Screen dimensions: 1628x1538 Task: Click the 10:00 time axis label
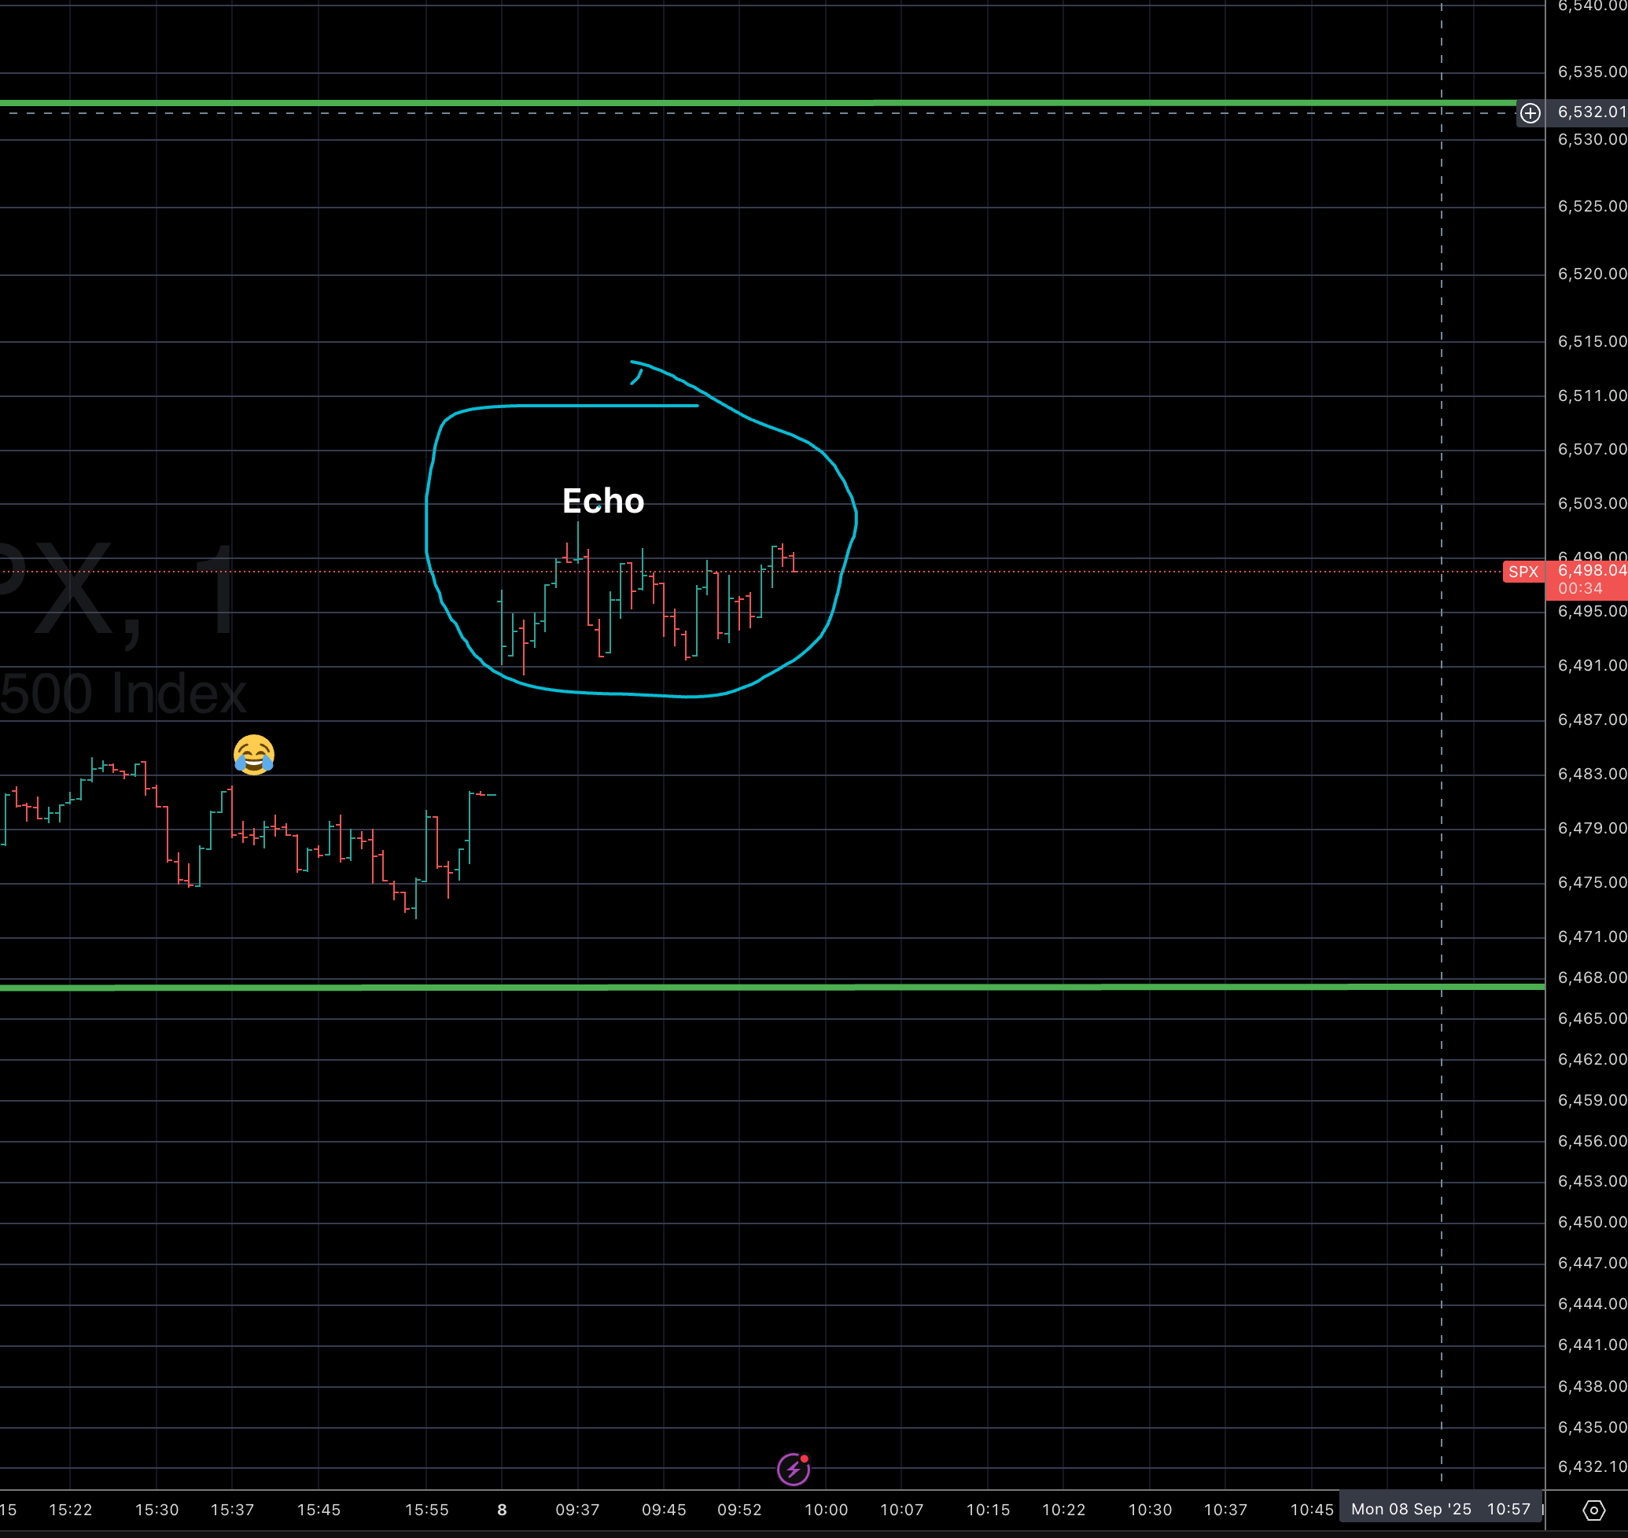[x=825, y=1510]
